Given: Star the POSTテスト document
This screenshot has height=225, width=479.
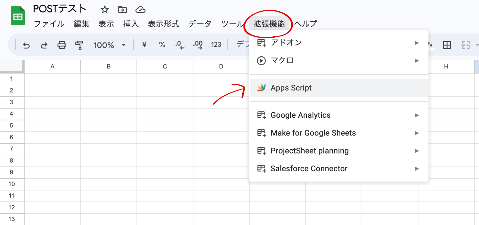Looking at the screenshot, I should 105,10.
